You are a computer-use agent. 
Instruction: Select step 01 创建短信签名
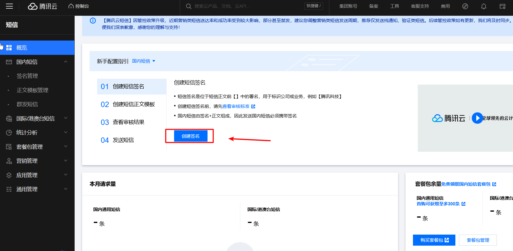(x=132, y=86)
